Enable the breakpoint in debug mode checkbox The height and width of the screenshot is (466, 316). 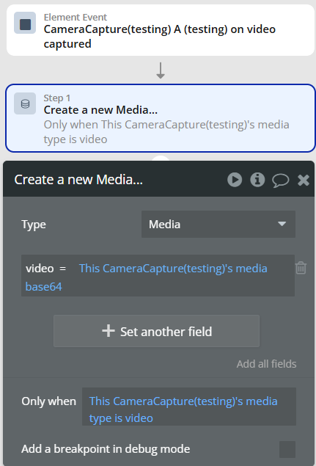point(287,449)
